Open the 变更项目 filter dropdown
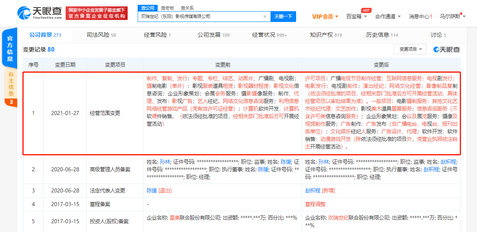Image resolution: width=477 pixels, height=232 pixels. (410, 49)
